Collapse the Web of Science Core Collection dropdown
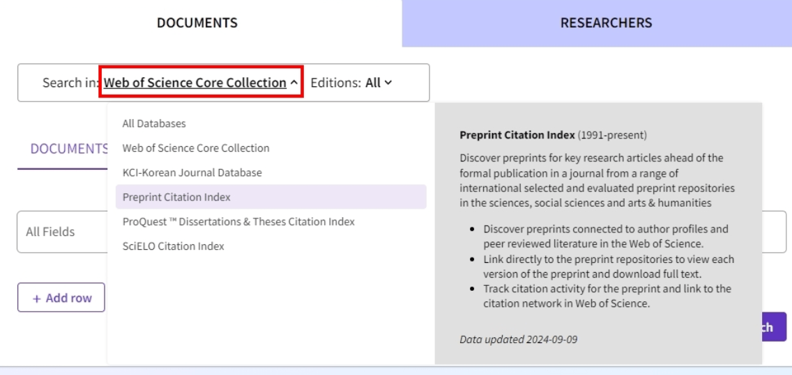The height and width of the screenshot is (375, 792). point(201,82)
